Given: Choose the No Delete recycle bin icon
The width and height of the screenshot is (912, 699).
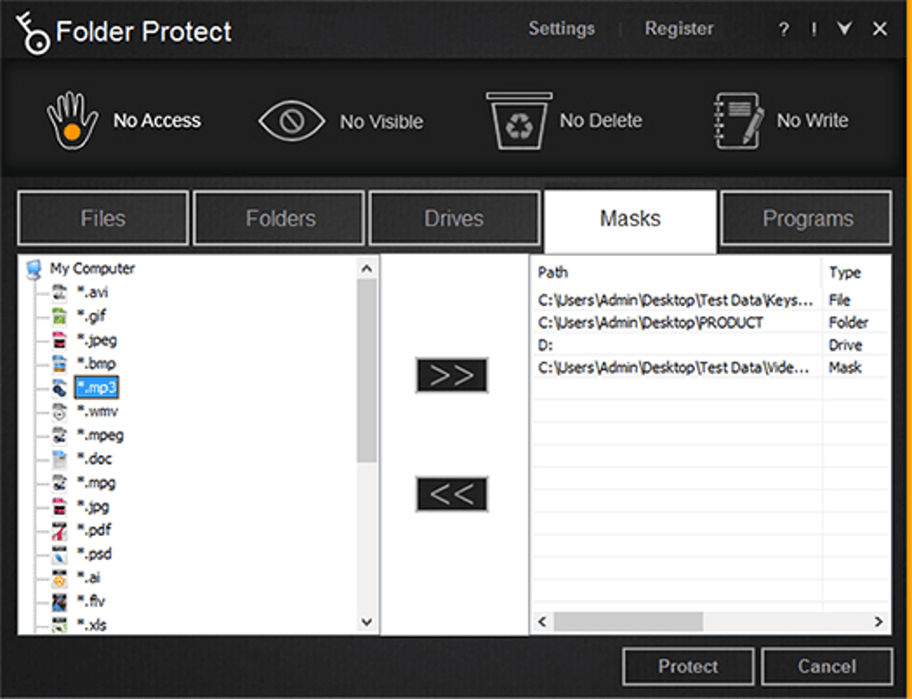Looking at the screenshot, I should point(519,121).
